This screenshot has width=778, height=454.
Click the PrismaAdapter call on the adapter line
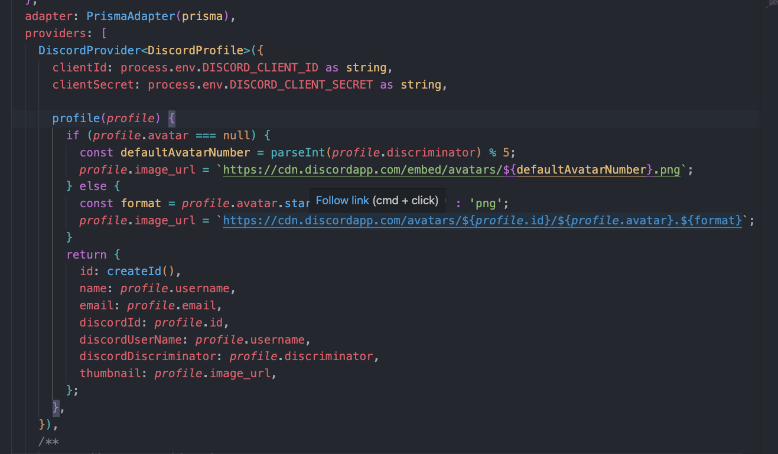coord(120,16)
